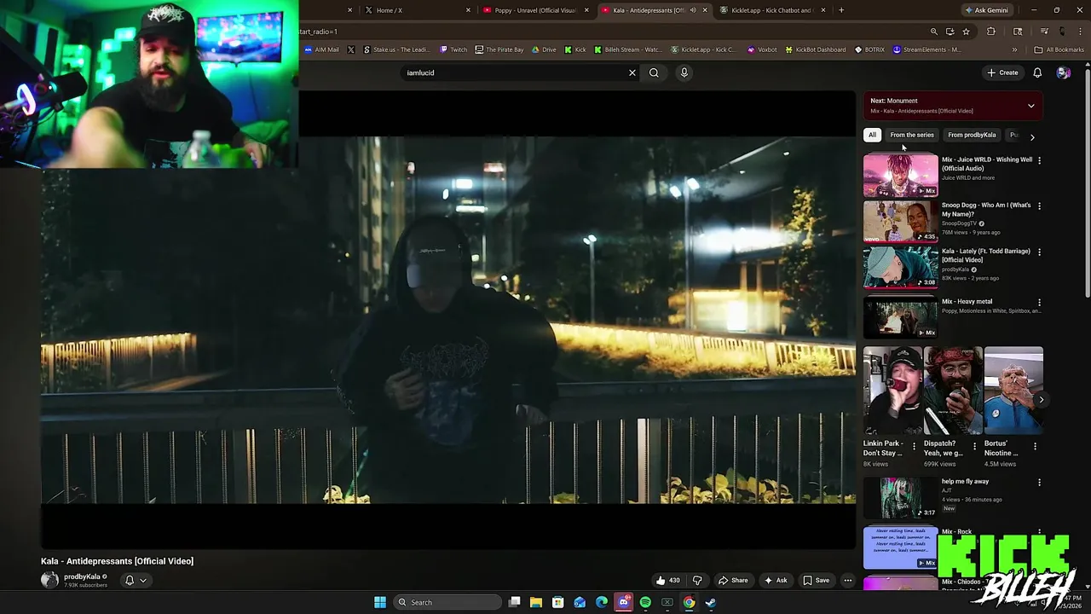
Task: Open the Chrome extensions puzzle icon
Action: [990, 32]
